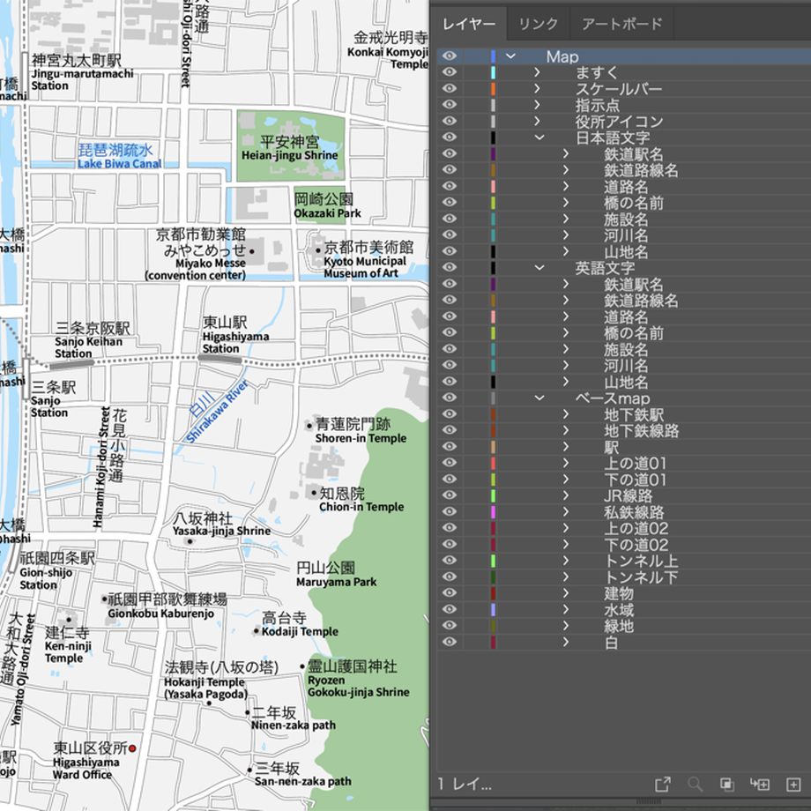Click the 'Lake Biwa Canal' map label

click(x=120, y=163)
